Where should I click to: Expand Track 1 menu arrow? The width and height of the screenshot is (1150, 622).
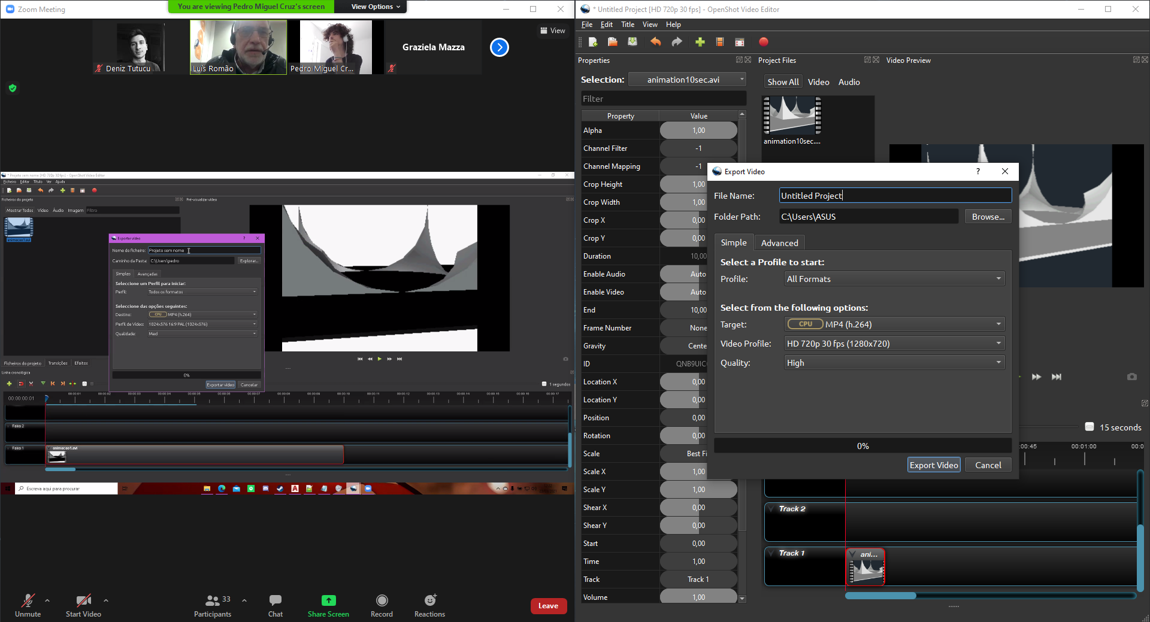click(x=771, y=553)
